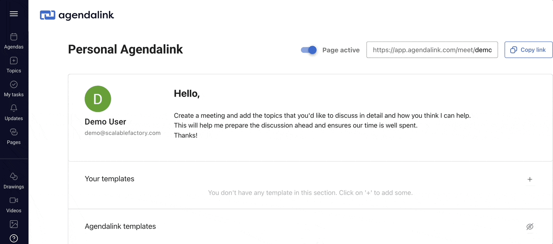
Task: Click the Demo User avatar
Action: point(98,99)
